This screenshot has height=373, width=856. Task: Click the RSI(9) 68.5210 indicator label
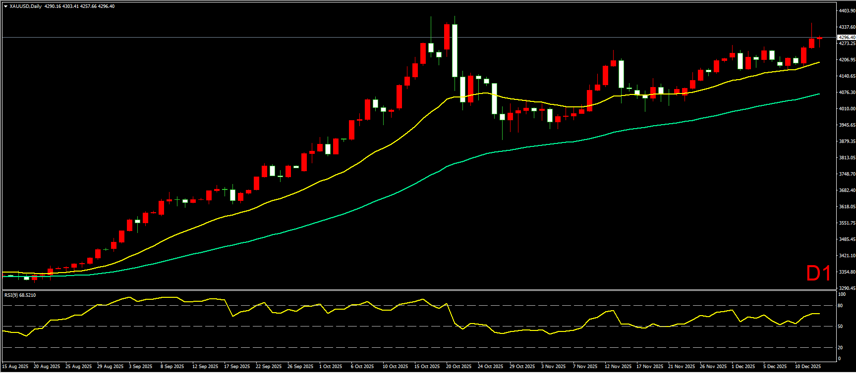(x=20, y=295)
